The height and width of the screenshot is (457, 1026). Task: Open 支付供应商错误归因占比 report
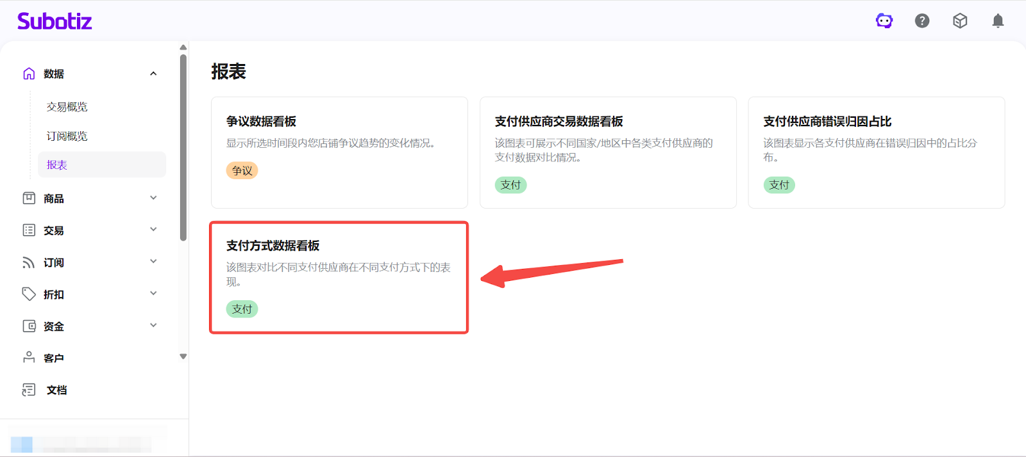tap(876, 152)
